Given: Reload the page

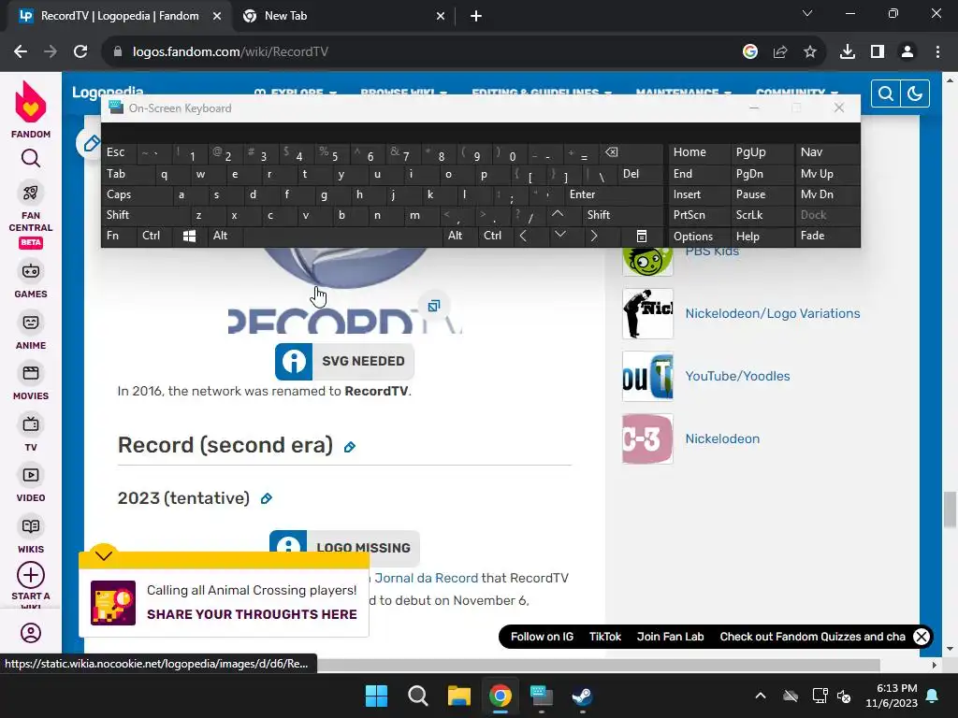Looking at the screenshot, I should point(80,52).
